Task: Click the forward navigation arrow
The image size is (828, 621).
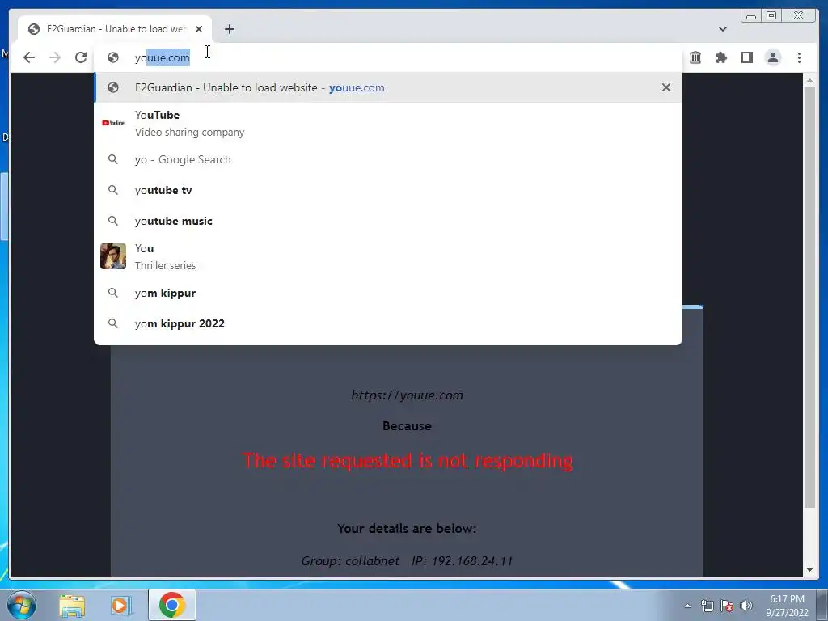Action: pos(55,57)
